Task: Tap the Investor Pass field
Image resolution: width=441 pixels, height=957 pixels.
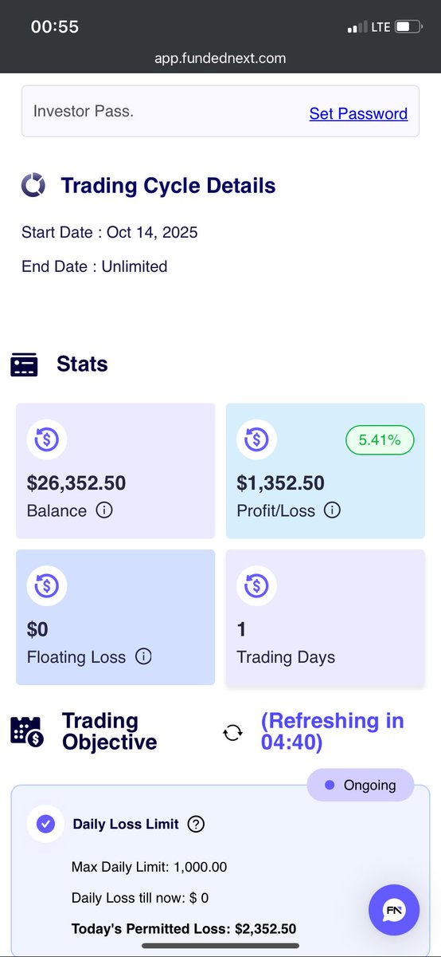Action: point(220,112)
